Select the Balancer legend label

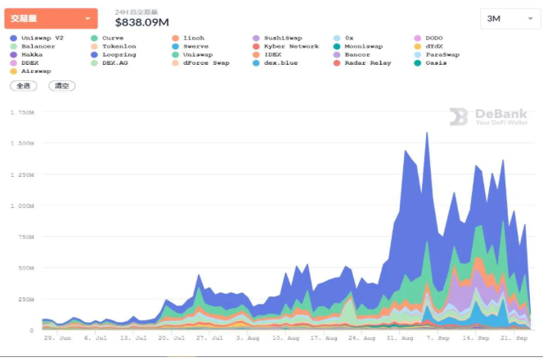pyautogui.click(x=38, y=47)
